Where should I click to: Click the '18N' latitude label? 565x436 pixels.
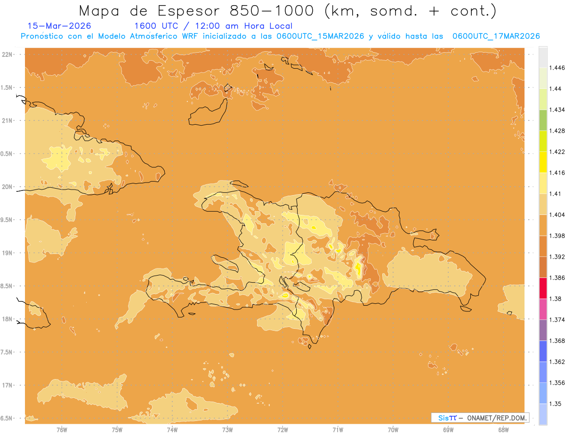point(7,319)
